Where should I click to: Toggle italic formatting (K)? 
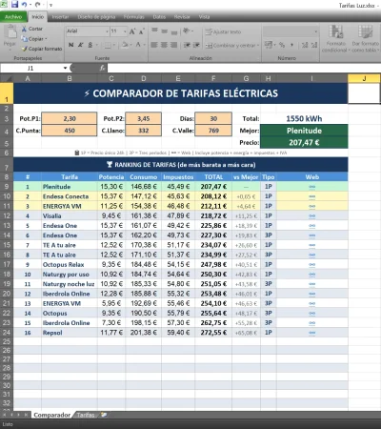[x=81, y=45]
